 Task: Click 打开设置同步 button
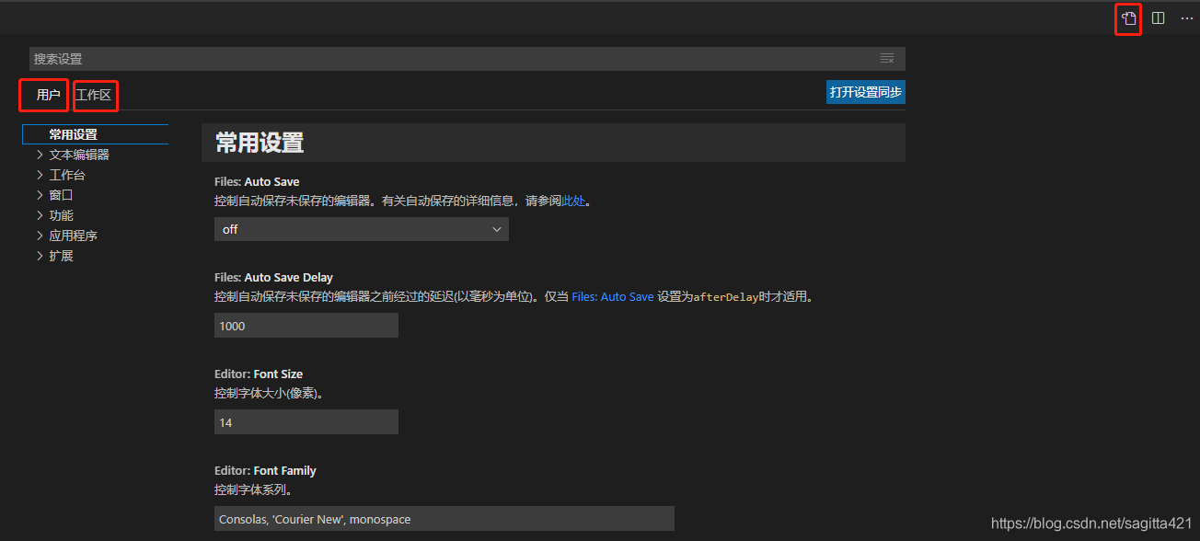click(x=866, y=92)
